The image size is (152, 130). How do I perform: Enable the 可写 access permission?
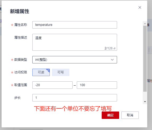click(x=61, y=72)
